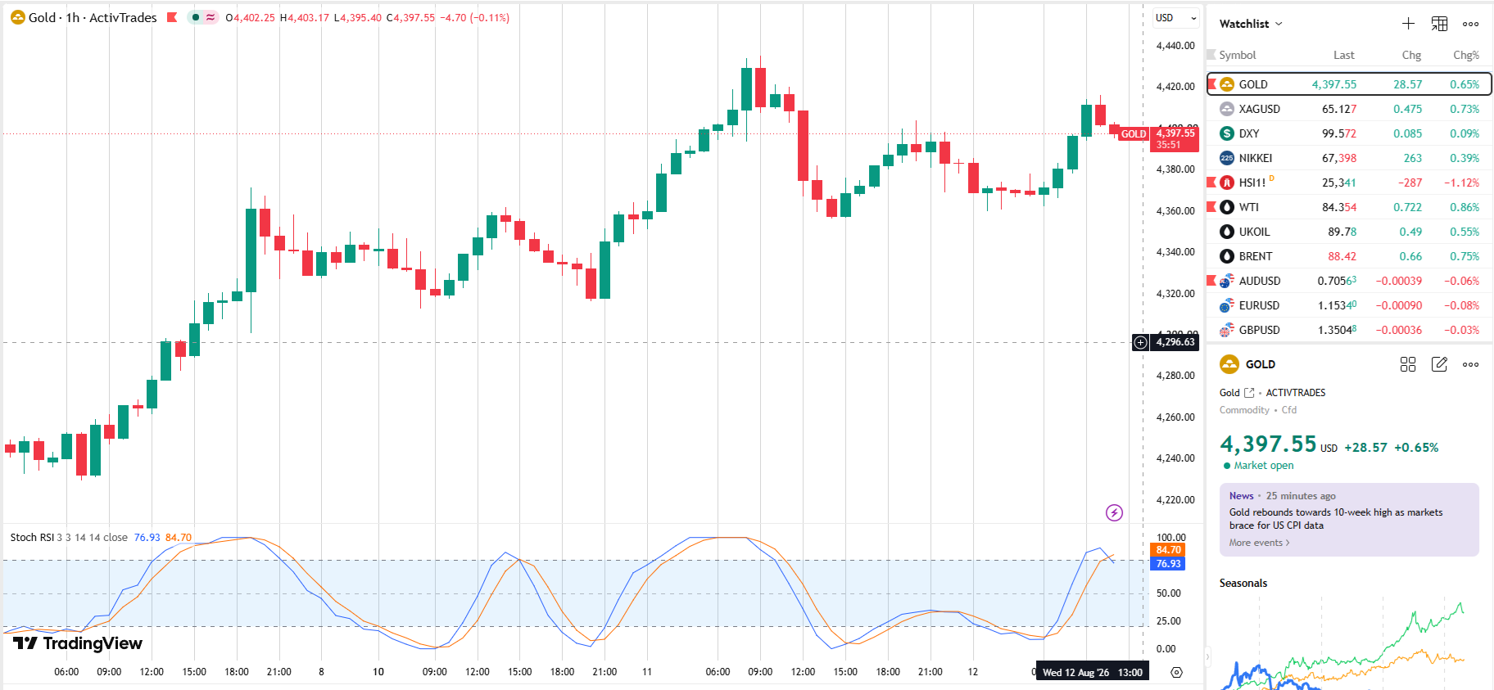Screen dimensions: 1494x690
Task: Open watchlist three-dots menu
Action: (1471, 24)
